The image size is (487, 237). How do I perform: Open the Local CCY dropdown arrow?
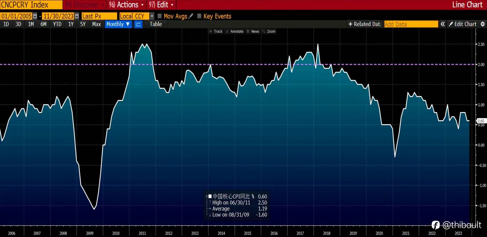[x=152, y=16]
